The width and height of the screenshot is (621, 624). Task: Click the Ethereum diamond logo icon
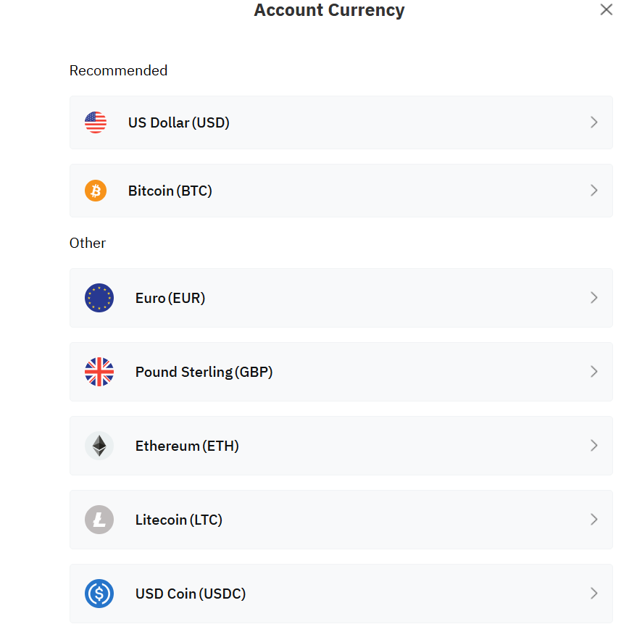point(99,446)
